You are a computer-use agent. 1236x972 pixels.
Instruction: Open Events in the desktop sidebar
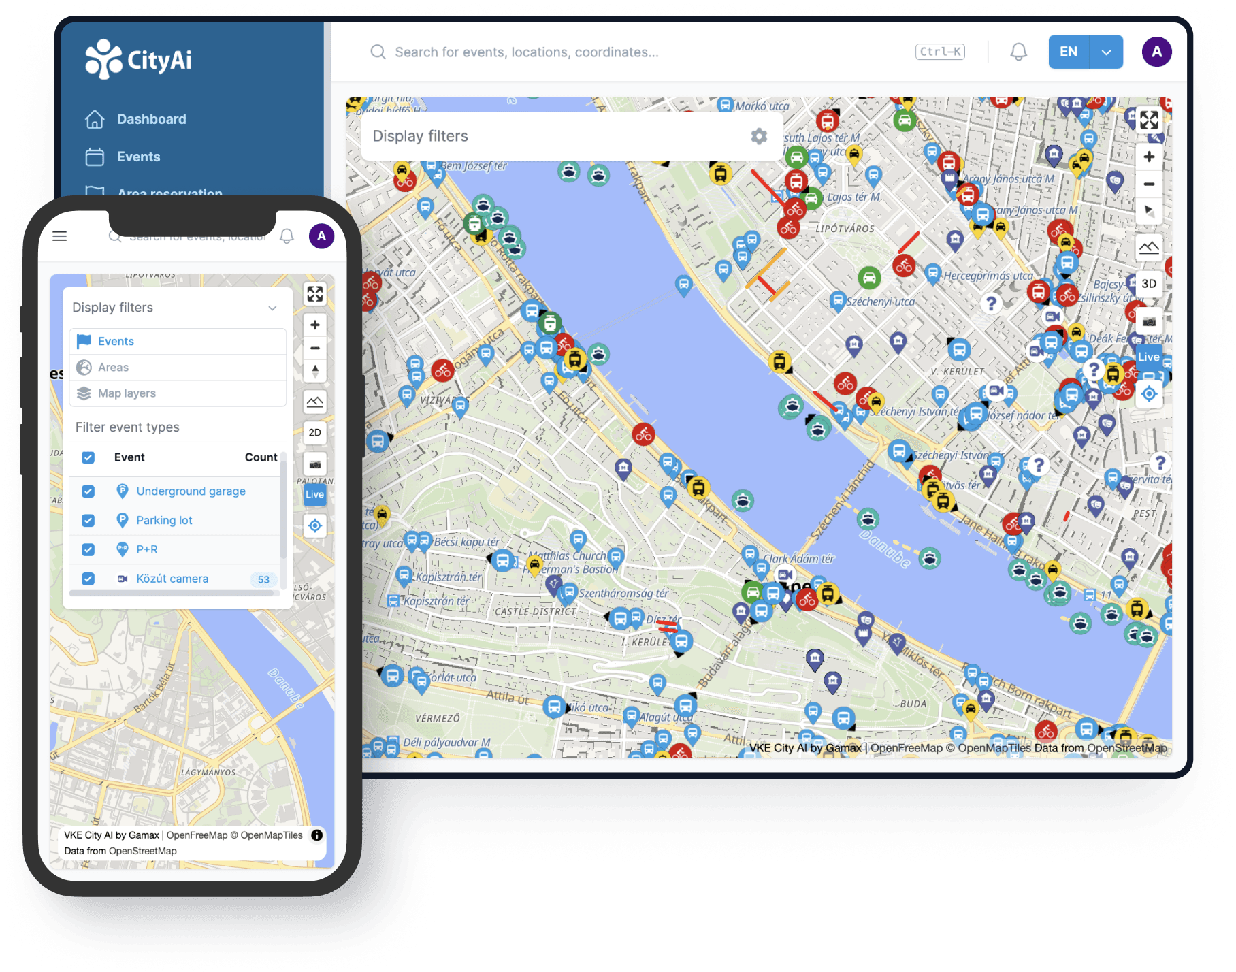pyautogui.click(x=123, y=157)
